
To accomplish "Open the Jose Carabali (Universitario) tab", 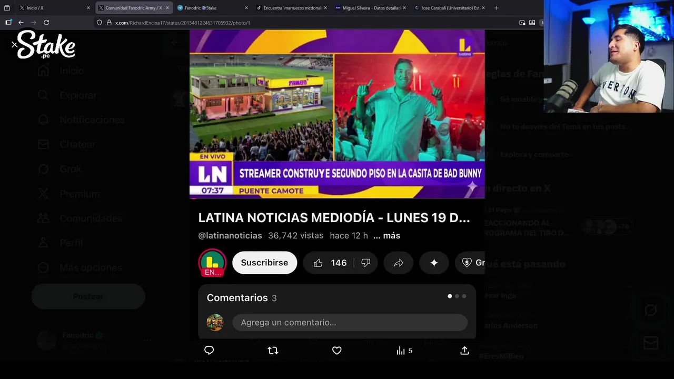I will (x=450, y=8).
